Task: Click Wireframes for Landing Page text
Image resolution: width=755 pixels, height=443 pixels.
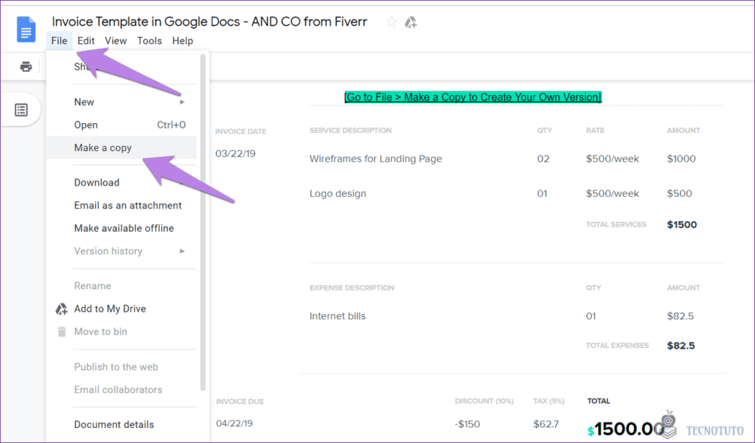Action: point(375,159)
